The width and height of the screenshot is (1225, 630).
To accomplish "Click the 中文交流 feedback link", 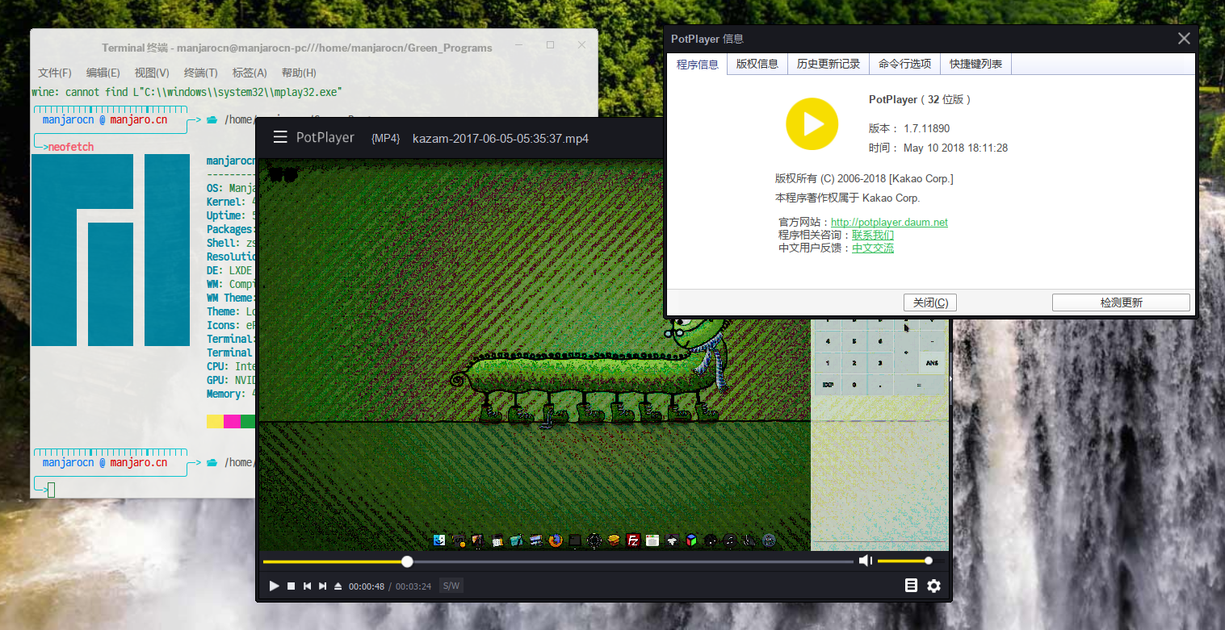I will tap(873, 248).
